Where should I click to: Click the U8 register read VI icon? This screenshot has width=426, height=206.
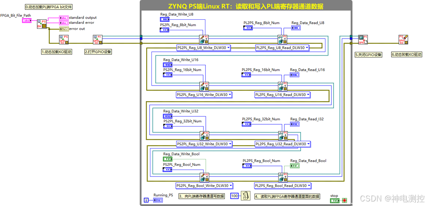(282, 39)
